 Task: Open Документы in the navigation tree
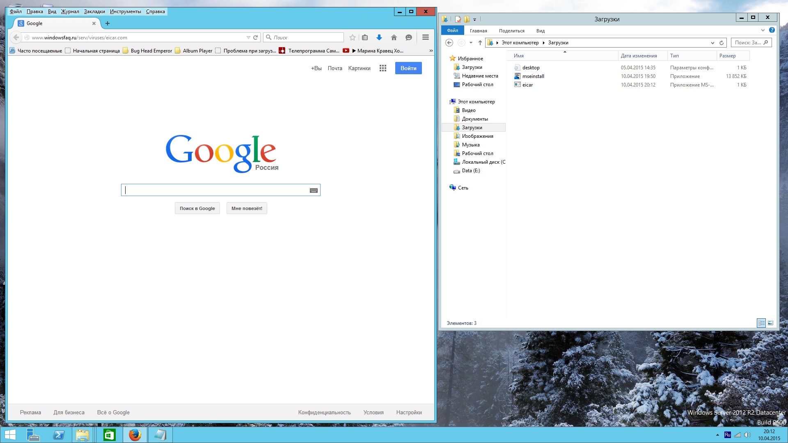coord(475,119)
